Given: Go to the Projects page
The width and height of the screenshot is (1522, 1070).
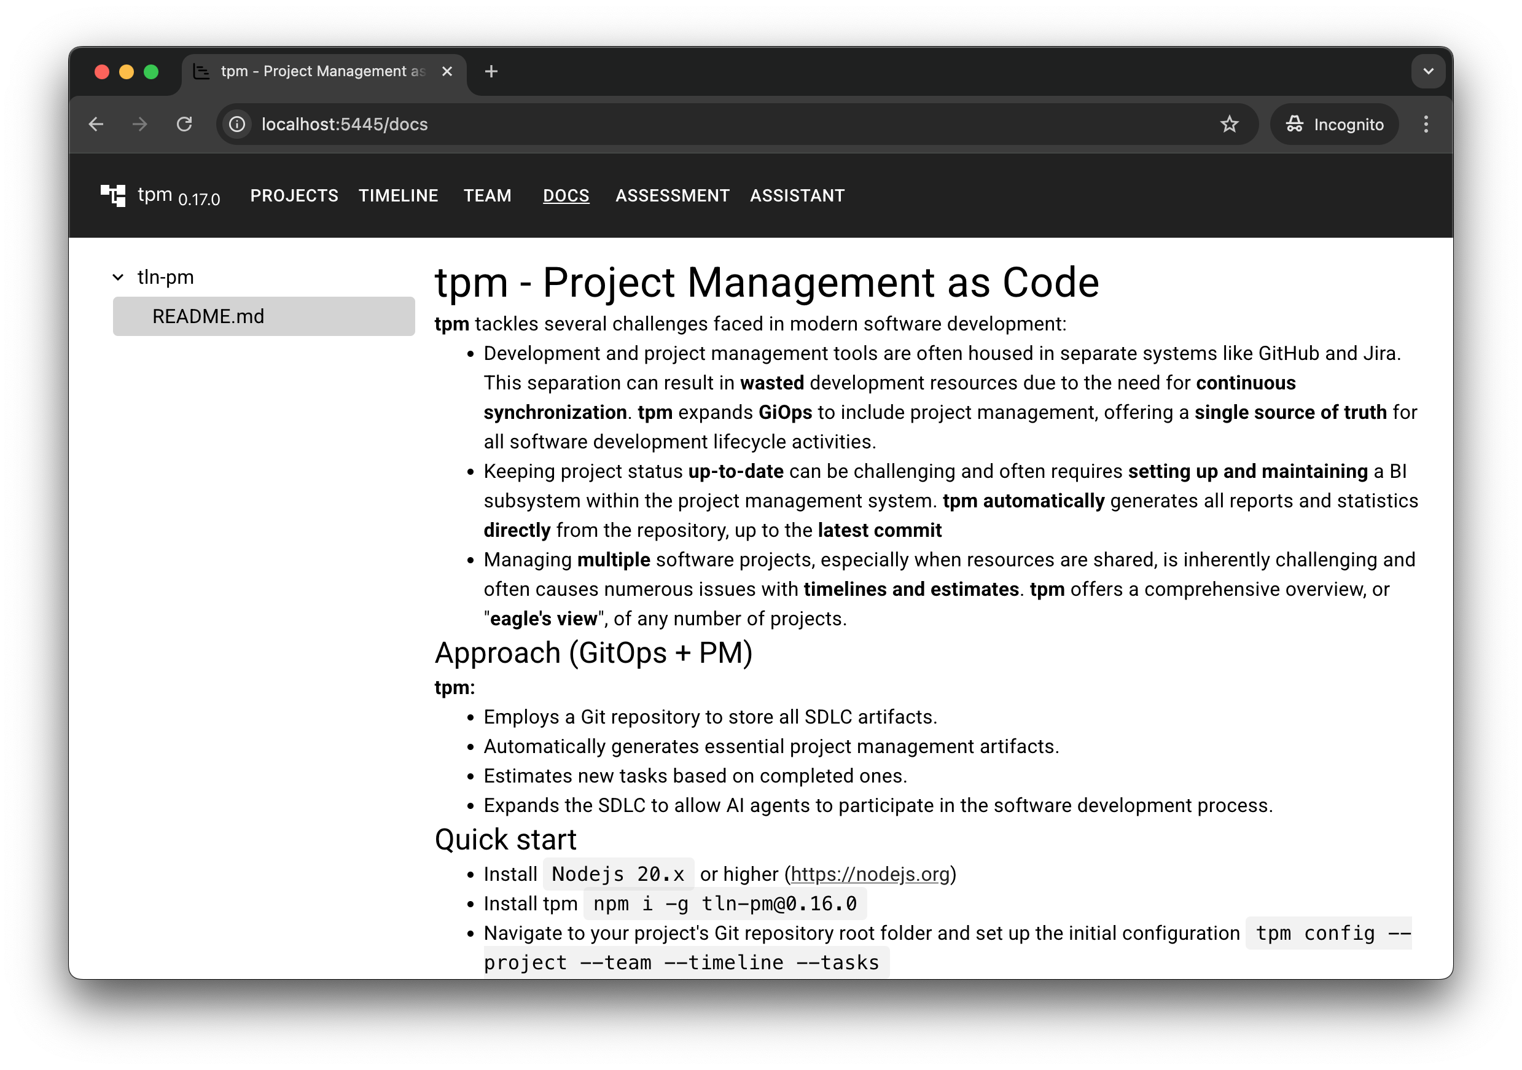Looking at the screenshot, I should coord(294,195).
